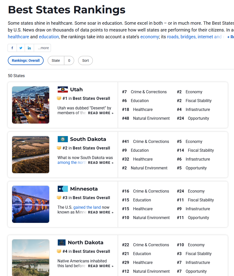Click the South Dakota state flag icon
The height and width of the screenshot is (276, 234).
tap(63, 139)
